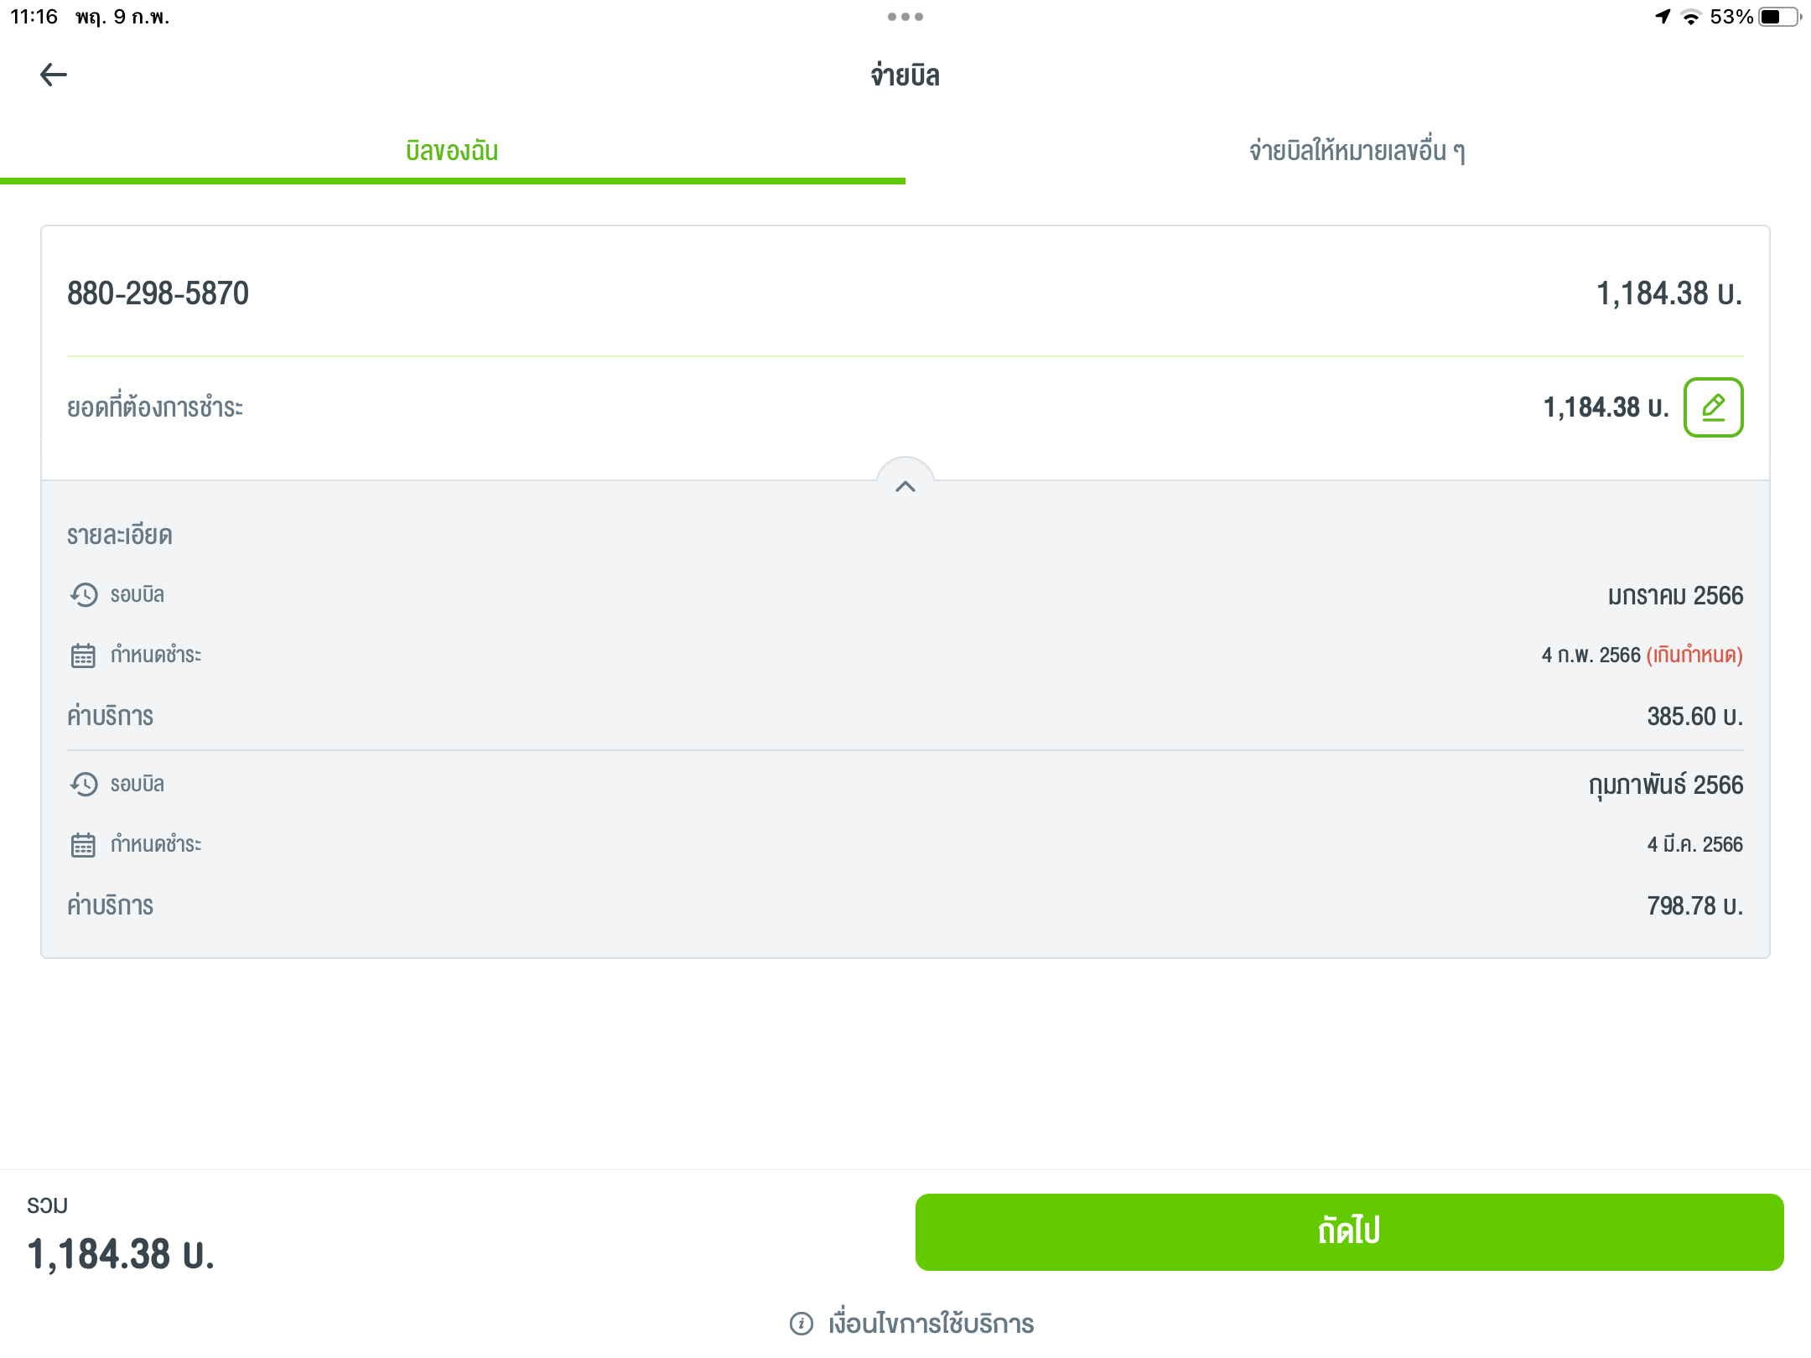Click the calendar icon for 4 ก.พ. 2566 due date
The image size is (1811, 1358).
[x=83, y=656]
